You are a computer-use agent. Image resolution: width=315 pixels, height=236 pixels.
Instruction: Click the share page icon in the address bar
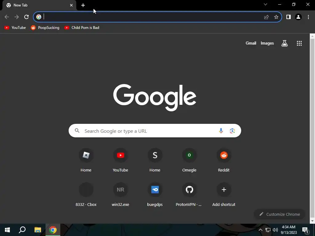point(266,17)
